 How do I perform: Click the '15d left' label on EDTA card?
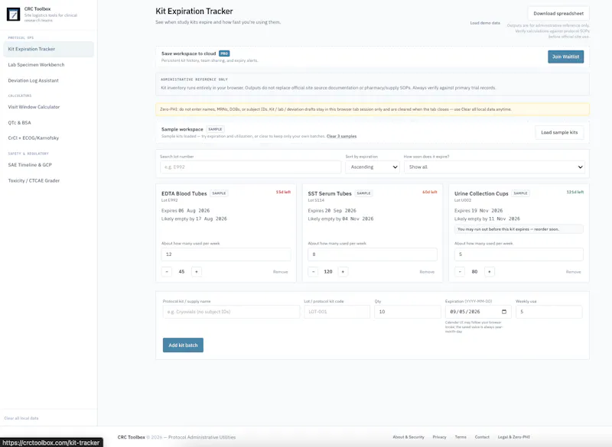pyautogui.click(x=283, y=192)
